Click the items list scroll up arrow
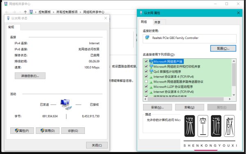This screenshot has height=154, width=246. (234, 61)
